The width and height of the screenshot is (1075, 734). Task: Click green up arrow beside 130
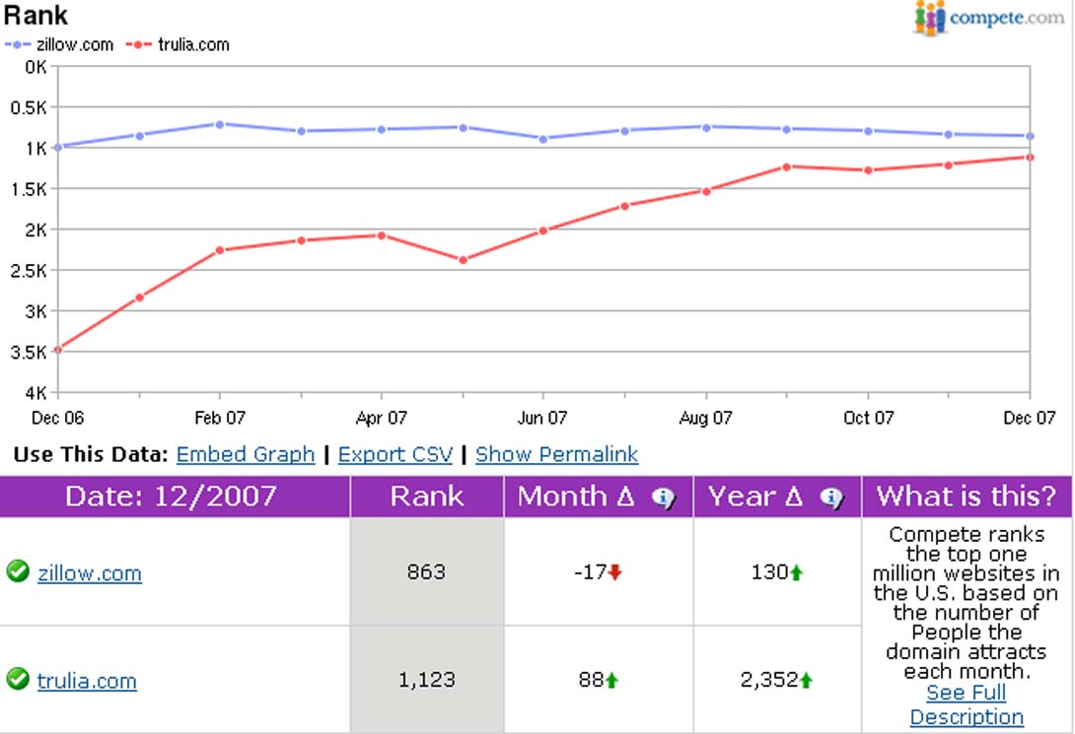[796, 572]
